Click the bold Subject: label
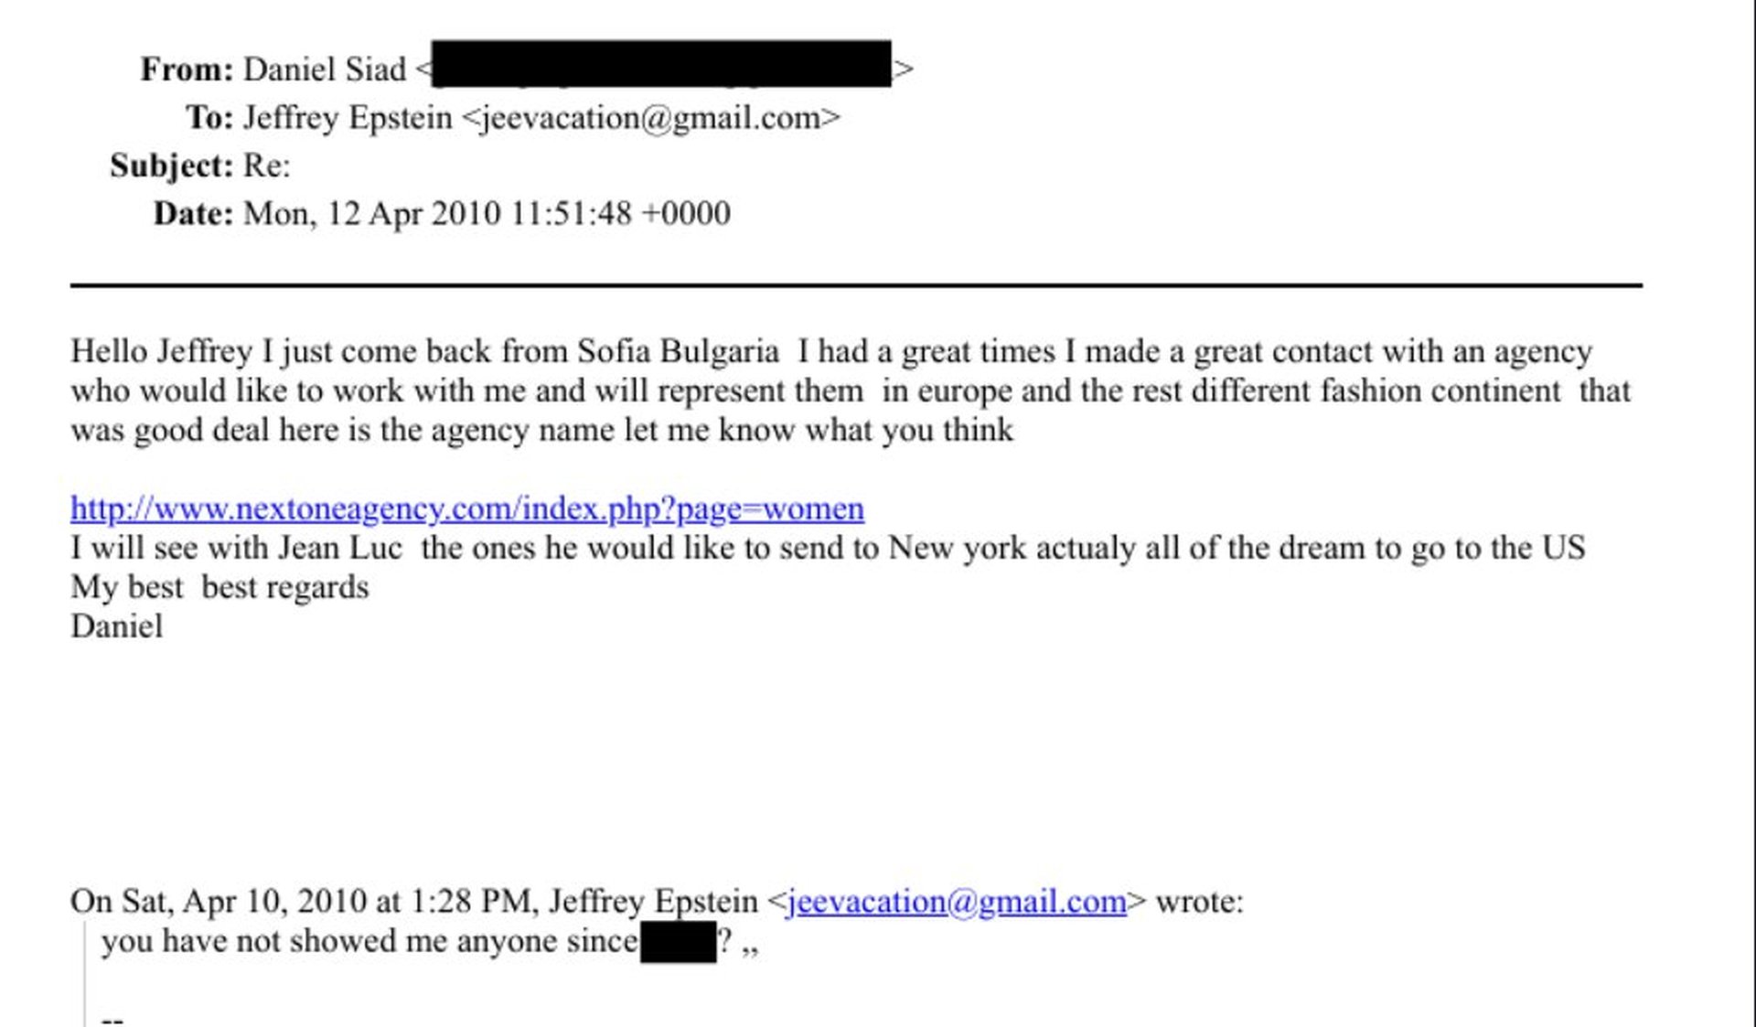 coord(172,166)
